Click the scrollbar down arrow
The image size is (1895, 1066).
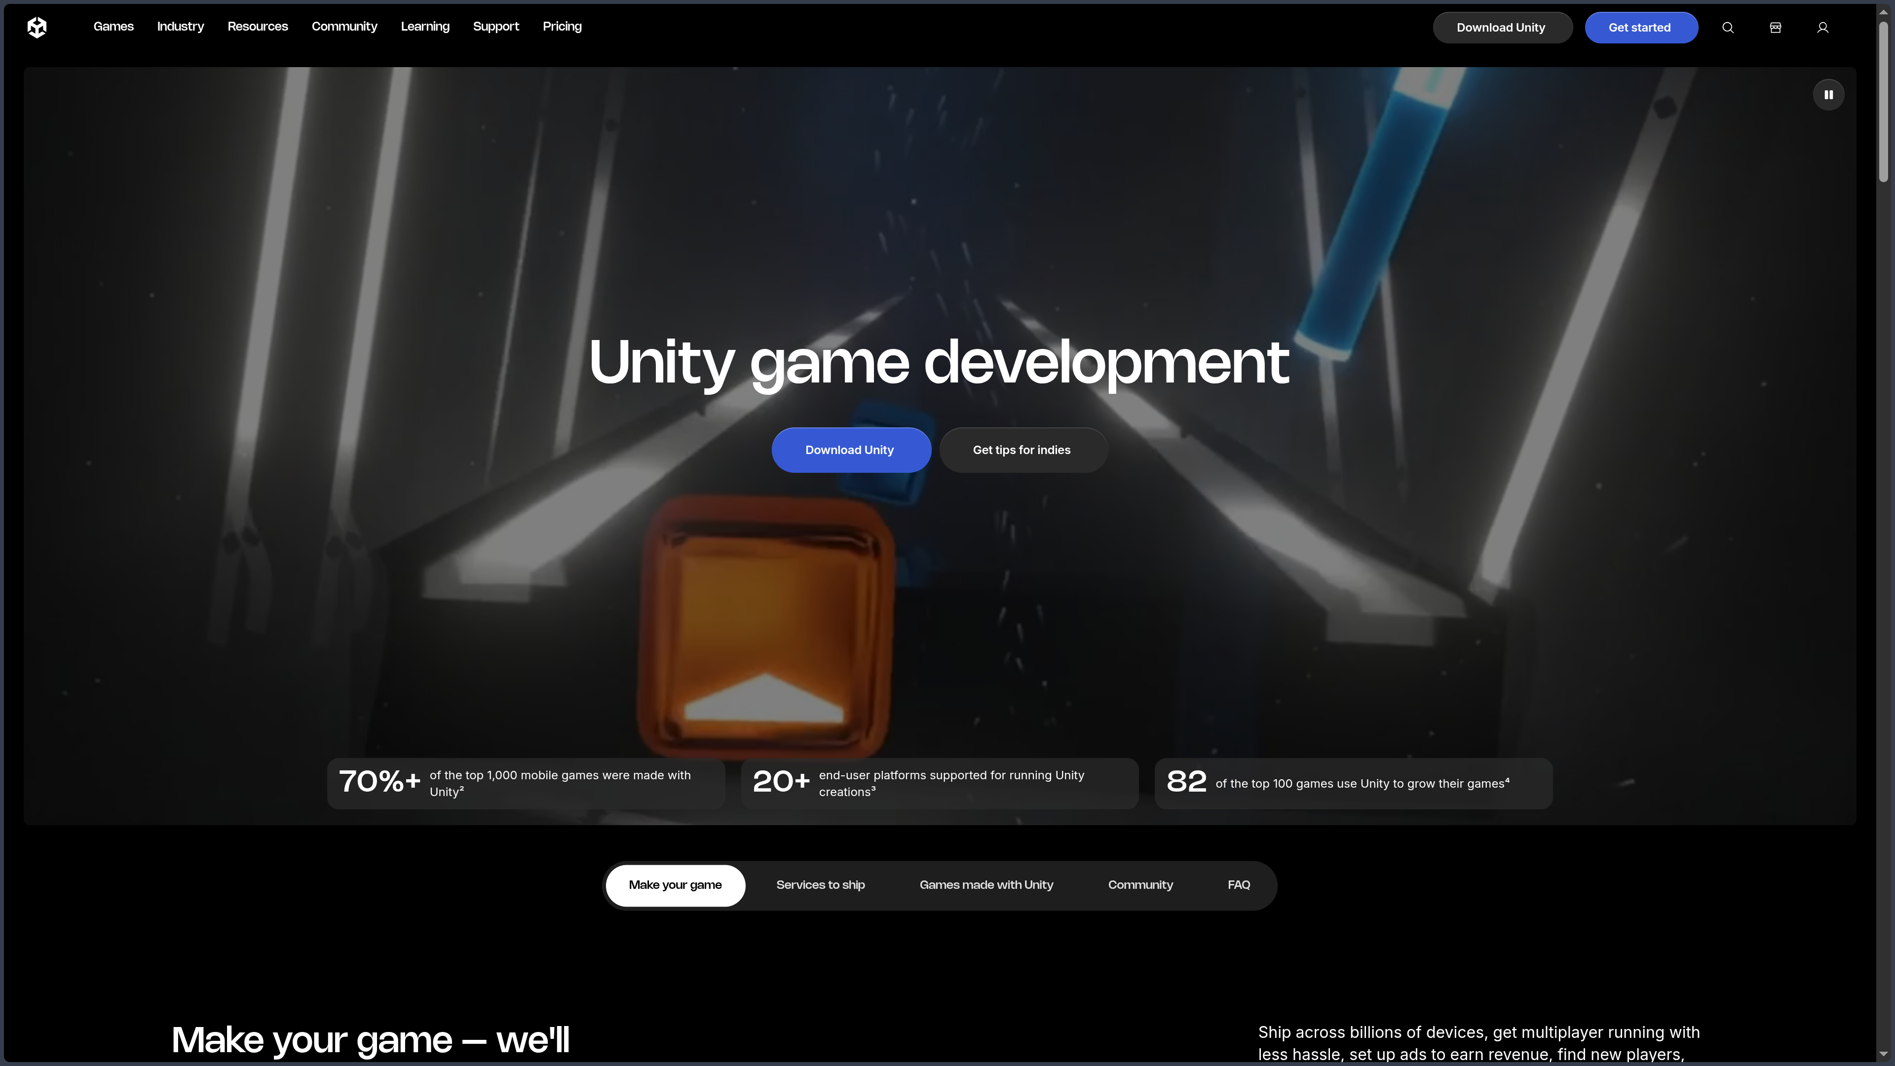(1884, 1054)
